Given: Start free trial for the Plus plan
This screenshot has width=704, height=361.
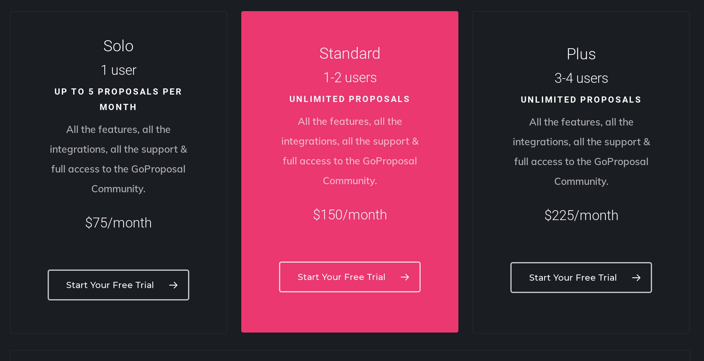Looking at the screenshot, I should (581, 278).
